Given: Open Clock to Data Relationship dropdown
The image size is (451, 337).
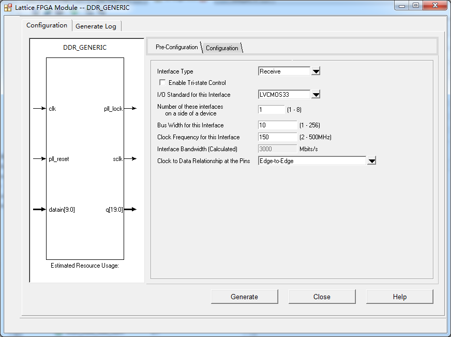Looking at the screenshot, I should click(x=371, y=161).
